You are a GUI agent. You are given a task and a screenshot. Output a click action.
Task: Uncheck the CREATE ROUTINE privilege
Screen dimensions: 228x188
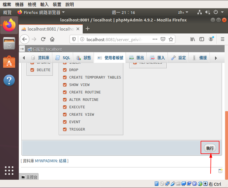click(65, 92)
